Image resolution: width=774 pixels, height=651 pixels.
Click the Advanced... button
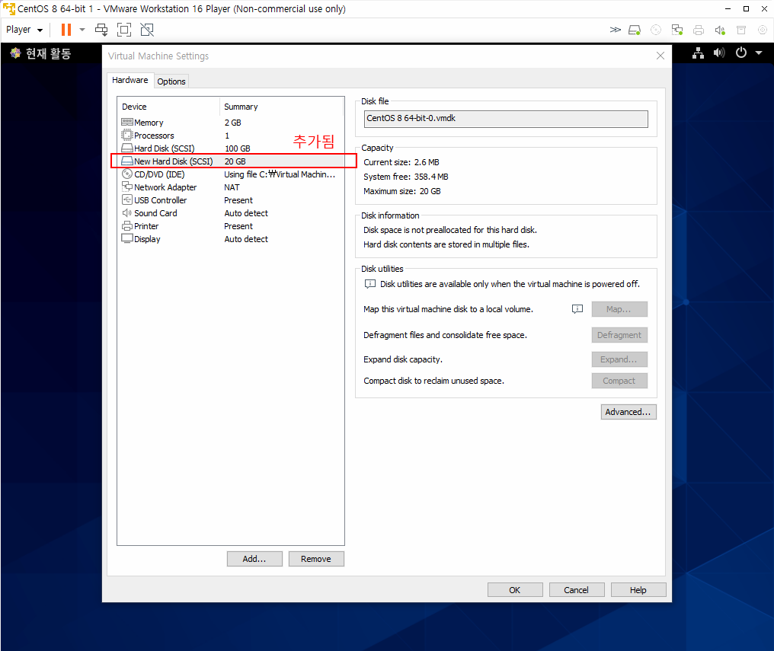click(x=628, y=412)
